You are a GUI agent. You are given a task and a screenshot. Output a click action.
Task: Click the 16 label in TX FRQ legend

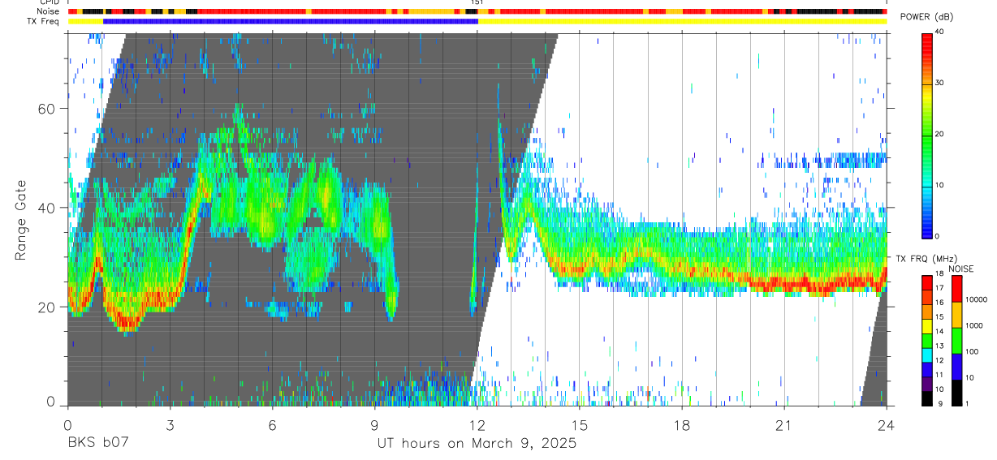point(940,303)
